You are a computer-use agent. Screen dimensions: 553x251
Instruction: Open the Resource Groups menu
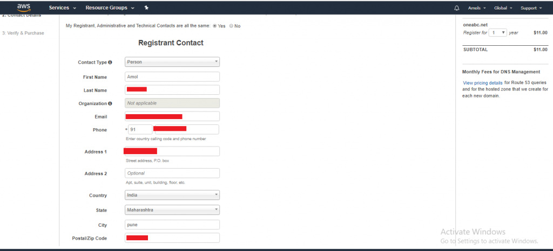click(x=110, y=8)
